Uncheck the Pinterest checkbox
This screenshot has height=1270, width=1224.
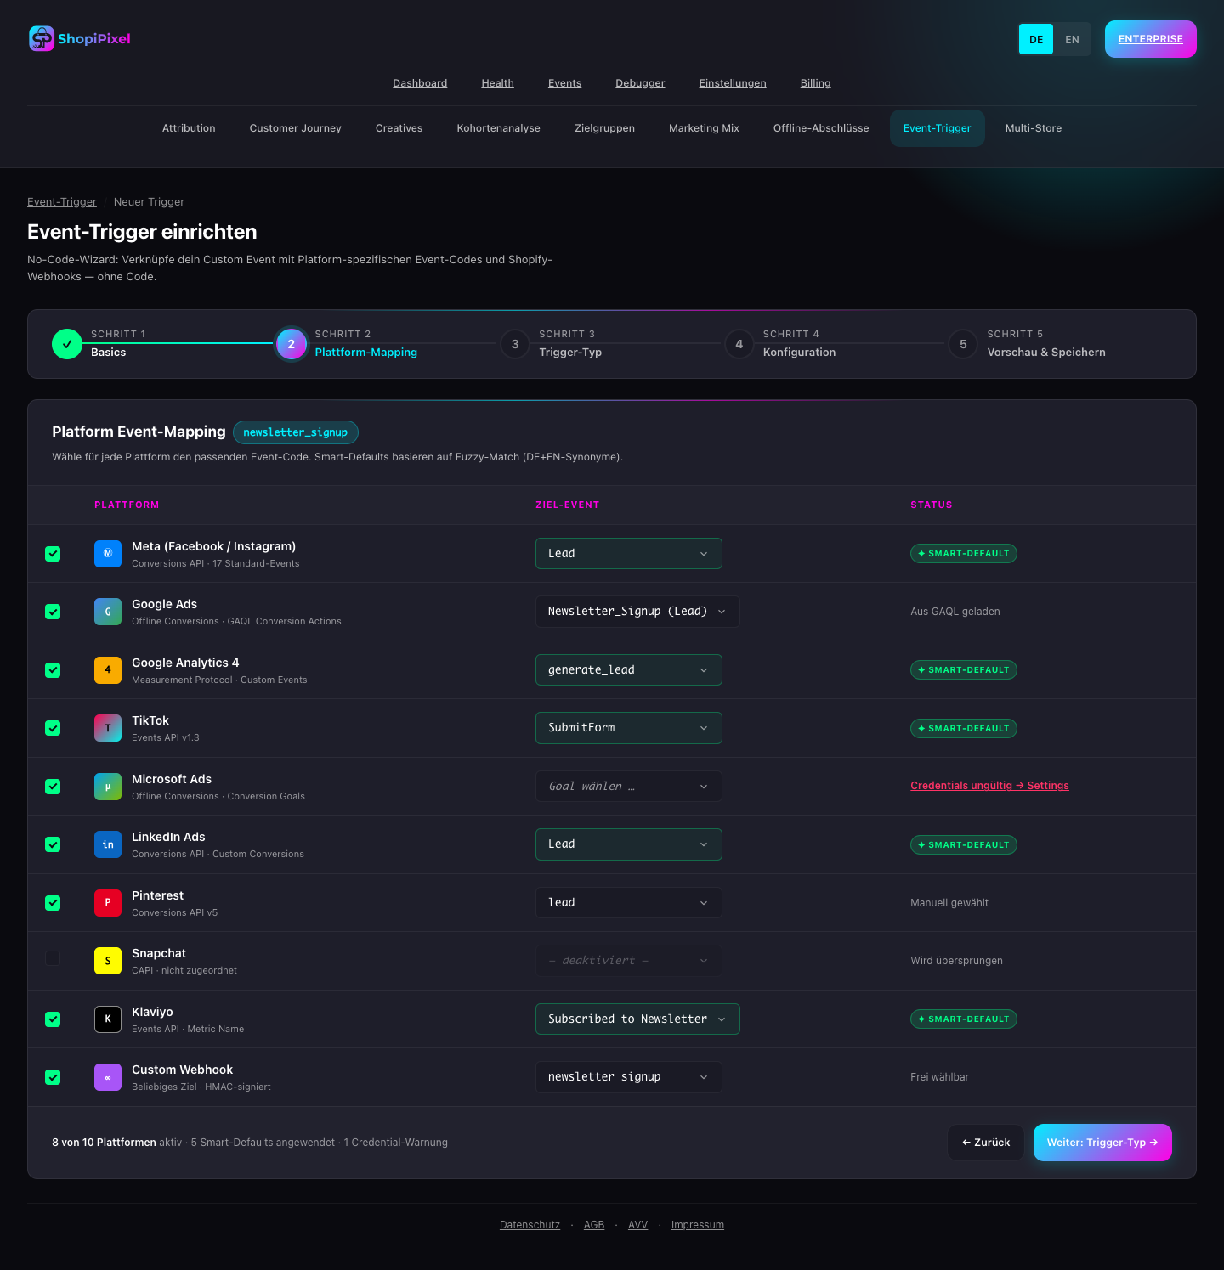(53, 903)
